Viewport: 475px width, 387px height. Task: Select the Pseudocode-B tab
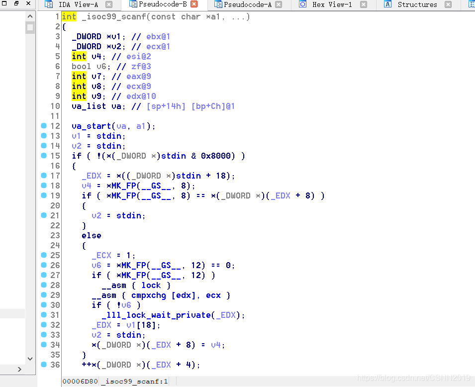click(x=163, y=4)
